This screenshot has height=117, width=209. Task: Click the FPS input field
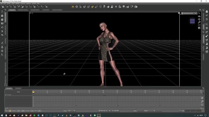[39, 111]
